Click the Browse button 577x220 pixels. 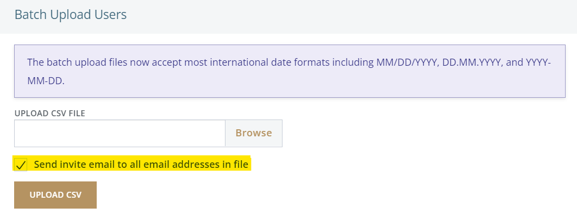pyautogui.click(x=254, y=133)
